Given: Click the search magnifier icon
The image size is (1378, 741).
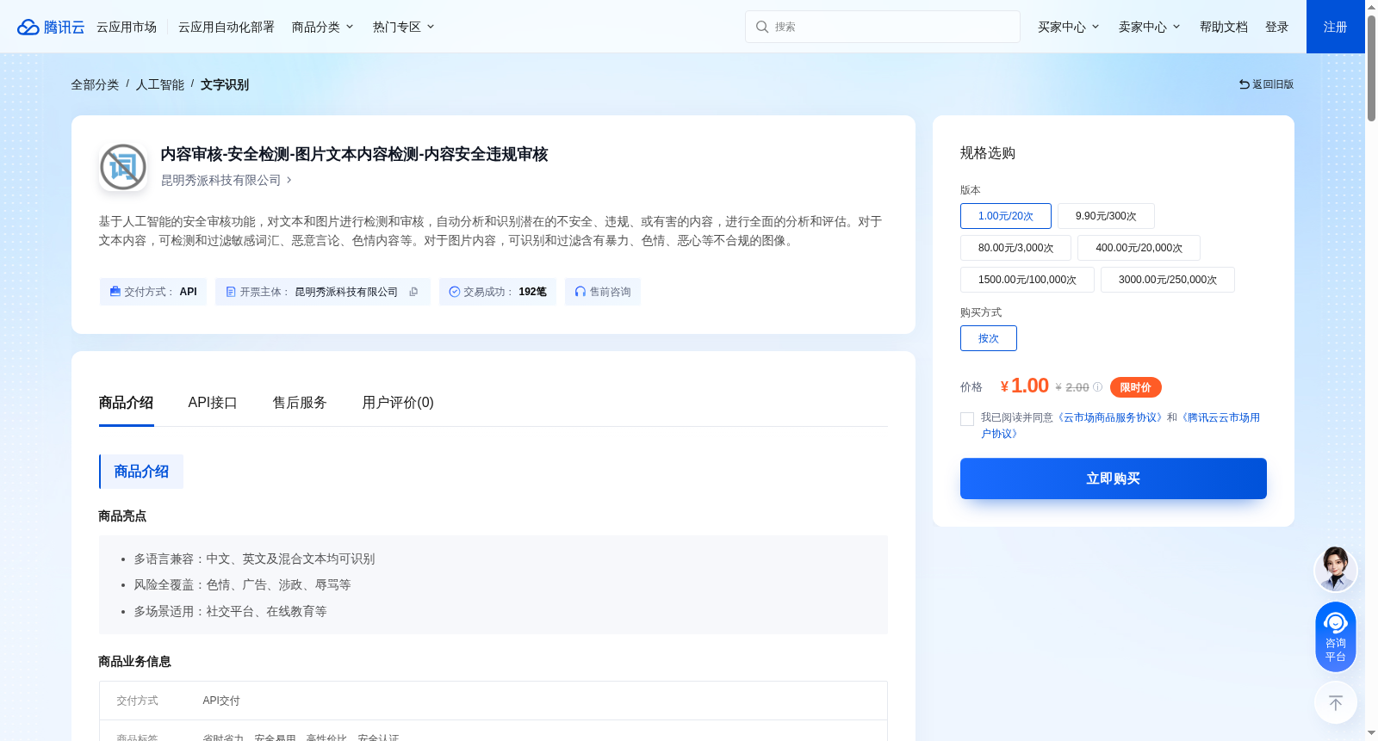Looking at the screenshot, I should tap(762, 27).
